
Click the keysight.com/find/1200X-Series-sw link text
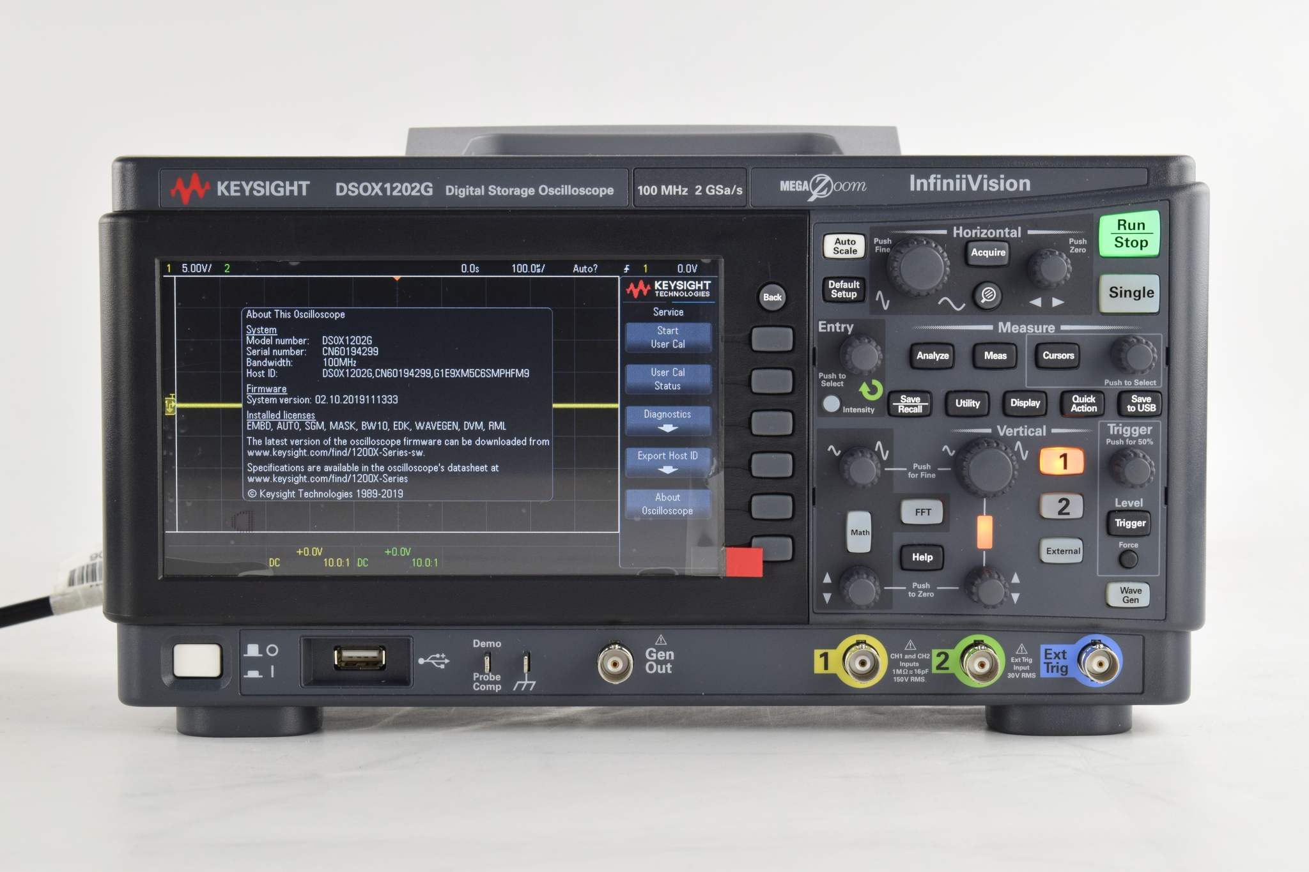(336, 453)
